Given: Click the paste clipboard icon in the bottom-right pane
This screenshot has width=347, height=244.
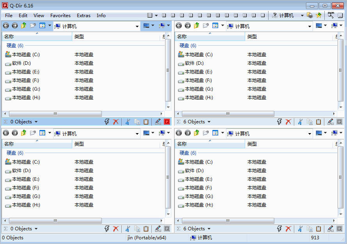Looking at the screenshot, I should (x=319, y=229).
